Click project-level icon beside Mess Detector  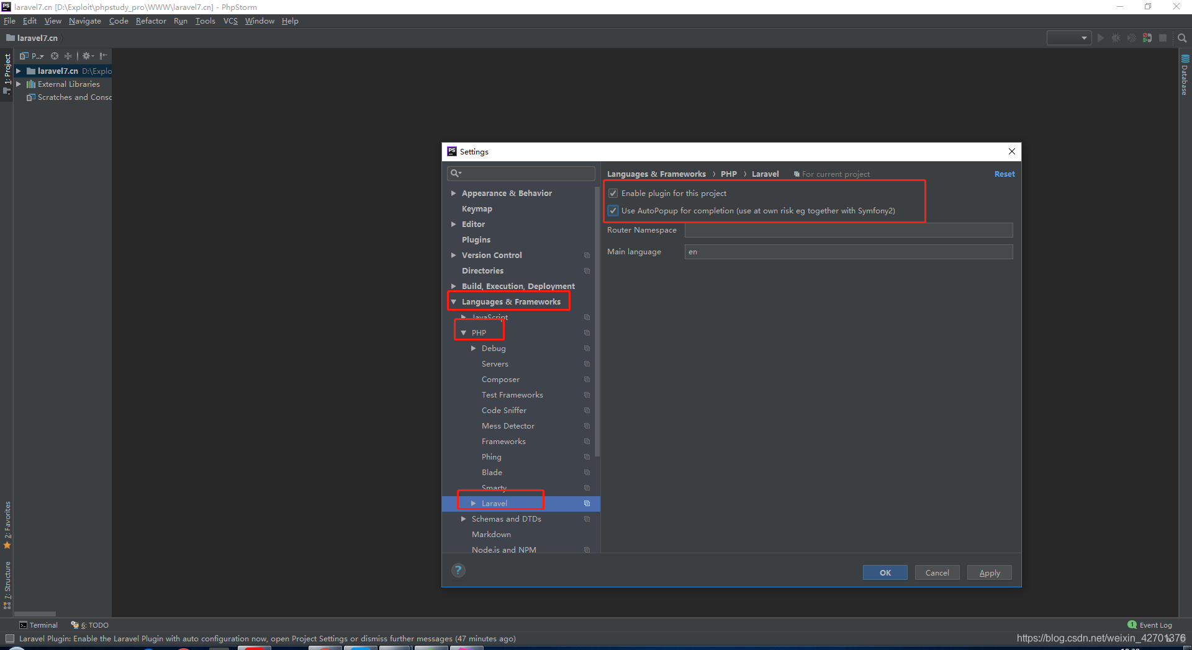[587, 426]
